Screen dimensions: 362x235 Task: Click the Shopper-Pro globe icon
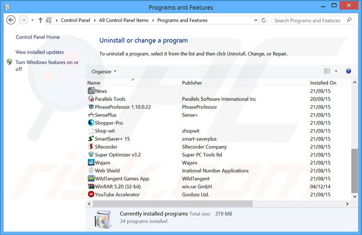pos(91,123)
